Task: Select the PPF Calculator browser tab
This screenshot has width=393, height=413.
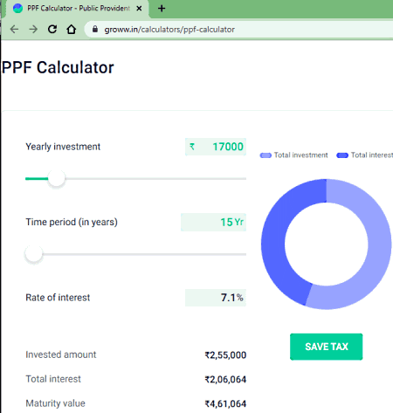Action: point(77,9)
